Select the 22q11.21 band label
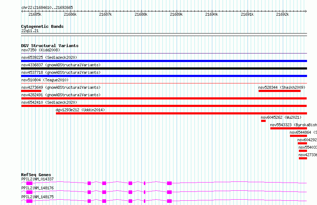 click(x=30, y=31)
